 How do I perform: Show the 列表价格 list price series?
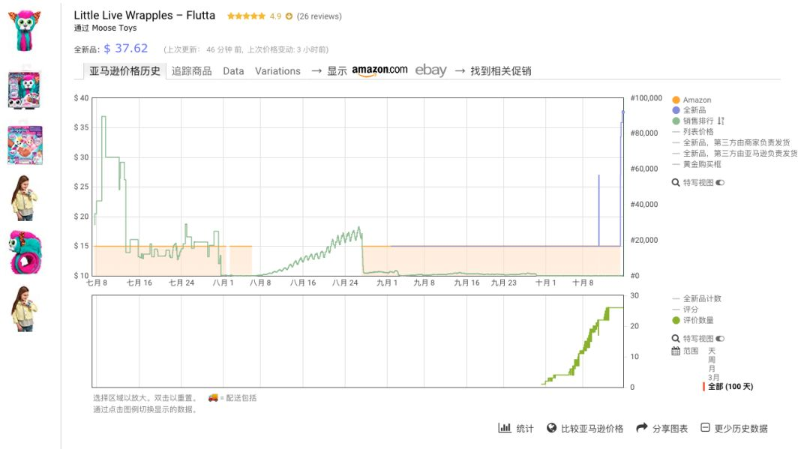tap(693, 132)
